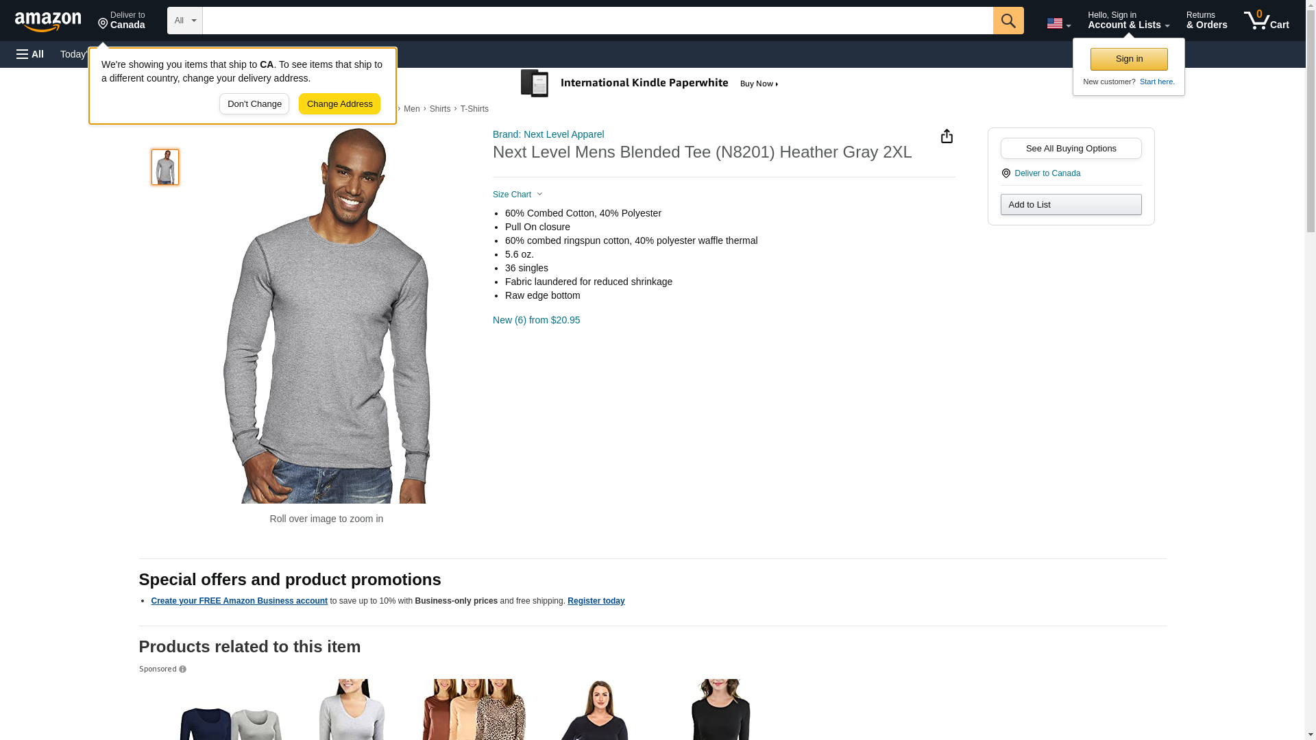Click the Kindle Paperwhite banner
The image size is (1316, 740).
coord(650,84)
